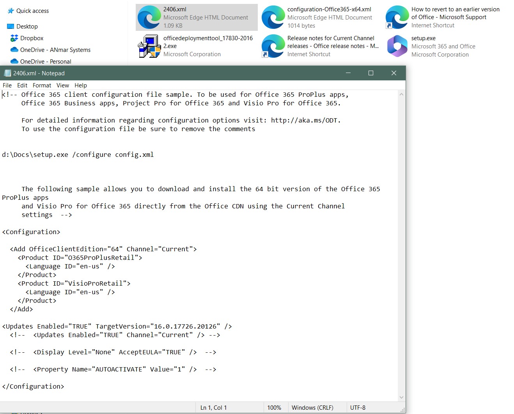This screenshot has height=414, width=514.
Task: Open OneDrive - ANmar Systems folder
Action: click(x=55, y=50)
